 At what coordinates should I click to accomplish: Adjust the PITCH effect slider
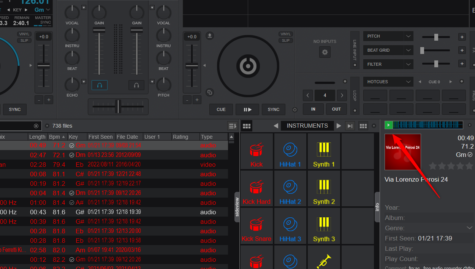click(x=436, y=37)
